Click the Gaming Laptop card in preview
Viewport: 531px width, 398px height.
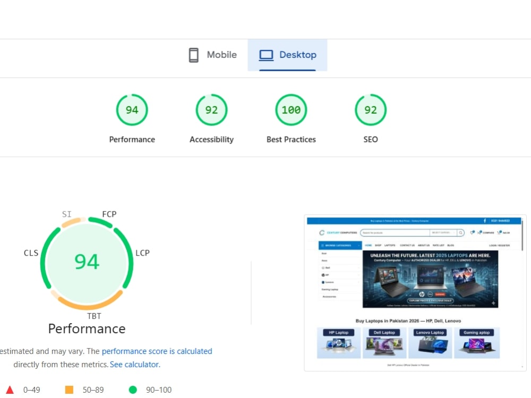(x=477, y=343)
